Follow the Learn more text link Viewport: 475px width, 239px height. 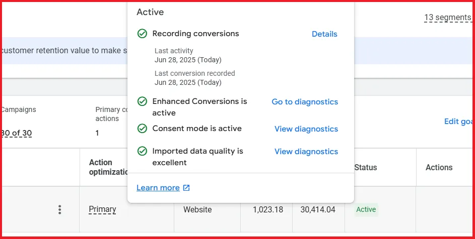click(158, 188)
